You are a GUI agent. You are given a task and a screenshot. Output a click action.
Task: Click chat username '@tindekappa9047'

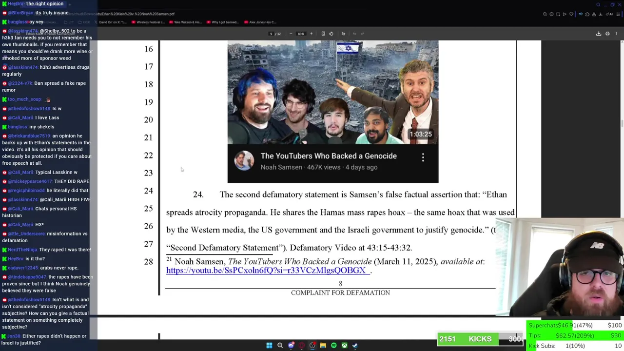(x=27, y=277)
